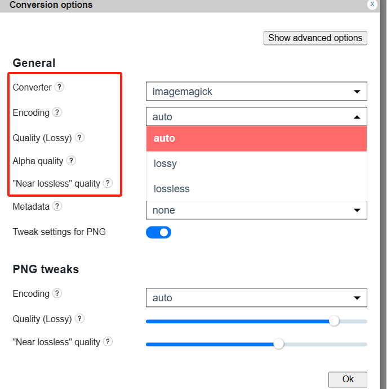Click the Show advanced options button
Screen dimensions: 387x389
315,38
